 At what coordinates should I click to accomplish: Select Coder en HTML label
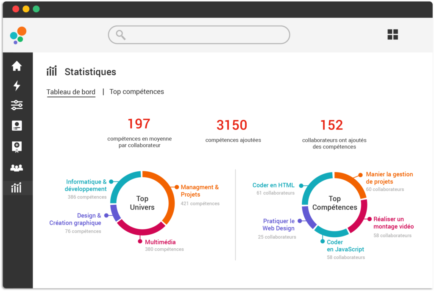coord(273,185)
